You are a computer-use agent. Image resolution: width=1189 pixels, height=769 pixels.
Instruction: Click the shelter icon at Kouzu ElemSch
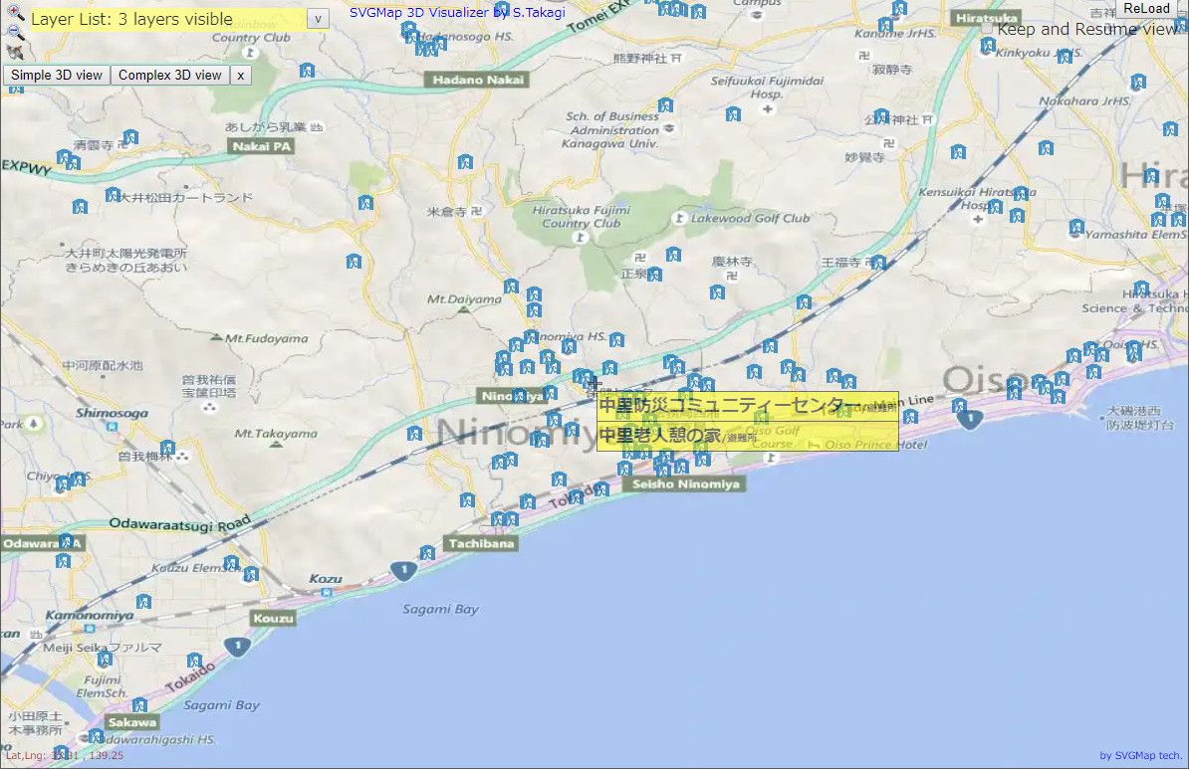tap(230, 563)
